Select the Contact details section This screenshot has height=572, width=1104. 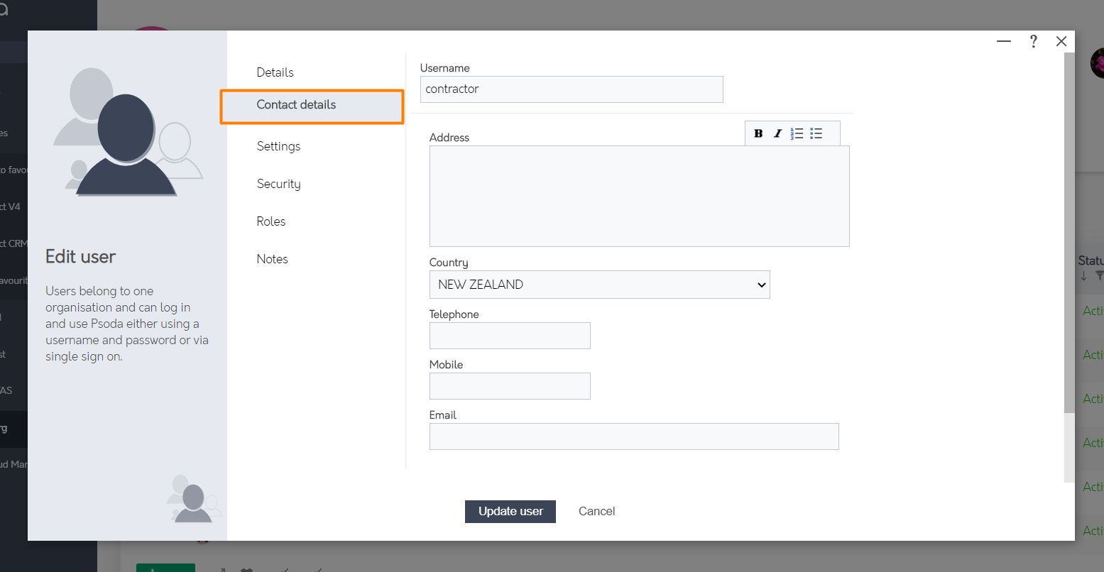296,104
